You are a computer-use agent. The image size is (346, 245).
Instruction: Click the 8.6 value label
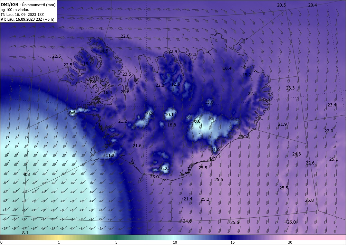tap(72, 113)
